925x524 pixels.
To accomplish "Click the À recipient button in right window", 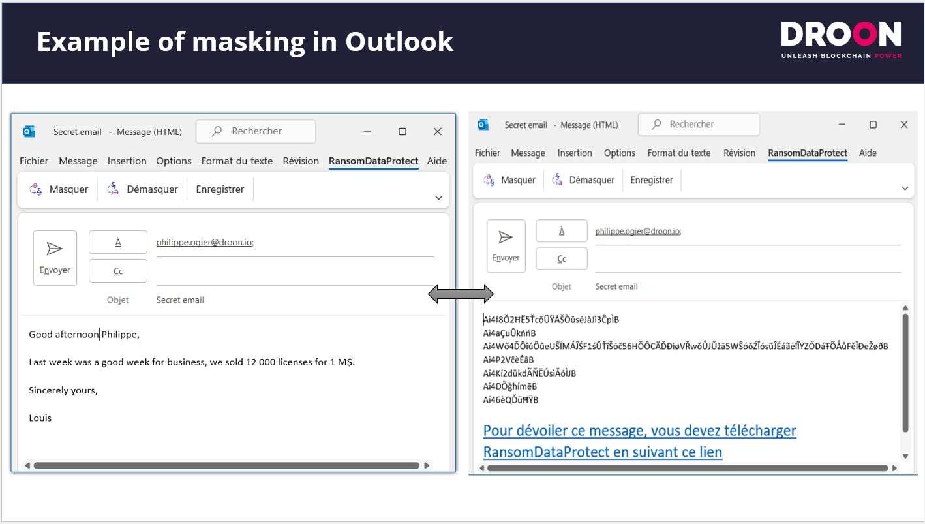I will (x=562, y=231).
